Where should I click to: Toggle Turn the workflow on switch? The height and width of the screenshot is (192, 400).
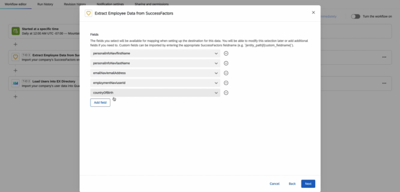pyautogui.click(x=355, y=16)
